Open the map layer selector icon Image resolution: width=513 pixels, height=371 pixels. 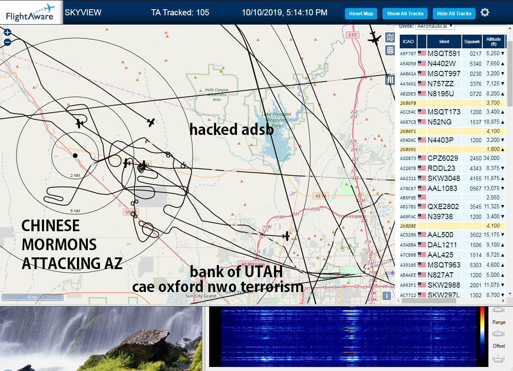click(x=390, y=37)
